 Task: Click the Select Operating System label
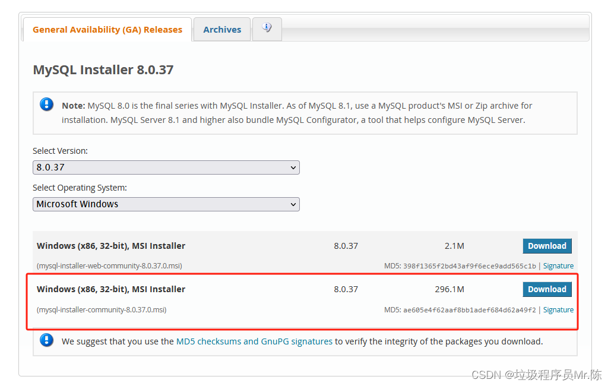click(80, 188)
